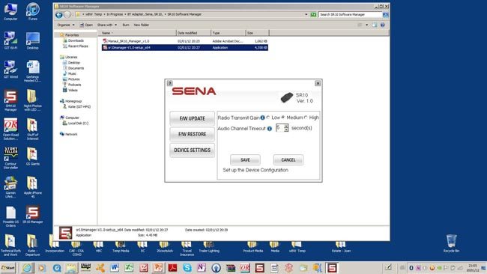Select the SR10 Manager desktop shortcut
The height and width of the screenshot is (274, 487).
pyautogui.click(x=33, y=214)
